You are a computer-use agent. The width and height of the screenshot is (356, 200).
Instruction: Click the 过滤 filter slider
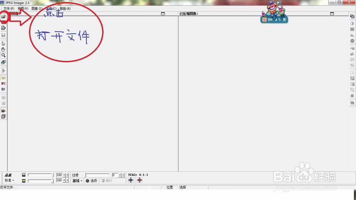click(x=97, y=175)
